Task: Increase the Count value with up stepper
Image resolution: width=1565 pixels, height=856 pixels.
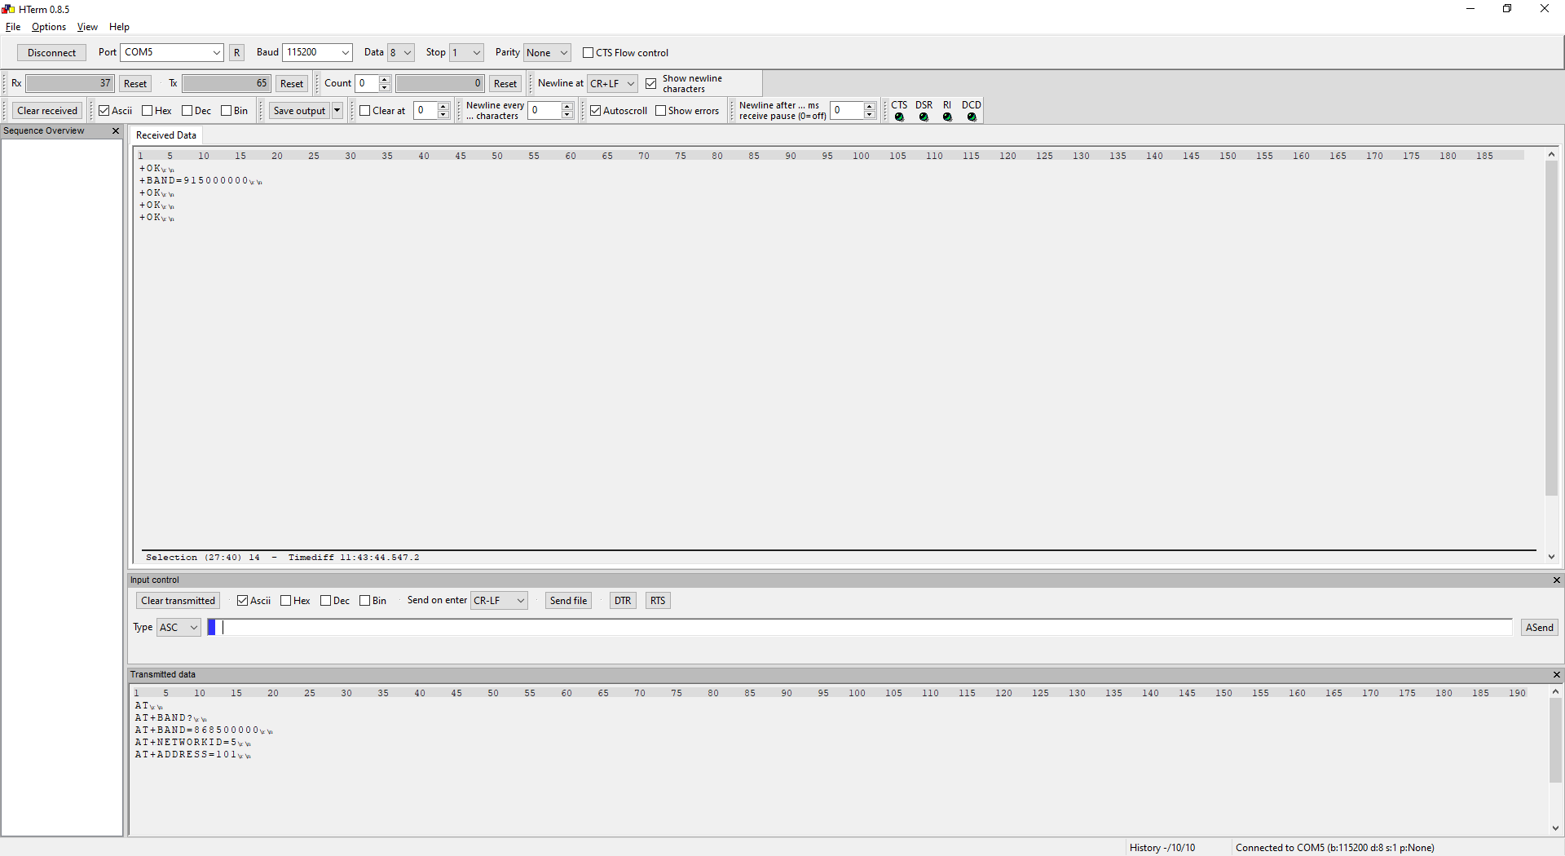Action: tap(383, 79)
